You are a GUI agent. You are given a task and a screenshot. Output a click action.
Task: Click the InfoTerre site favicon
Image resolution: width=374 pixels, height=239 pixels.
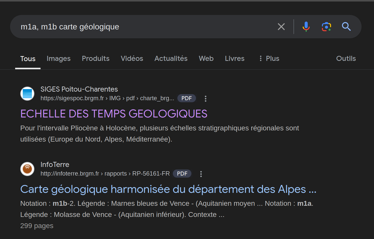coord(27,169)
